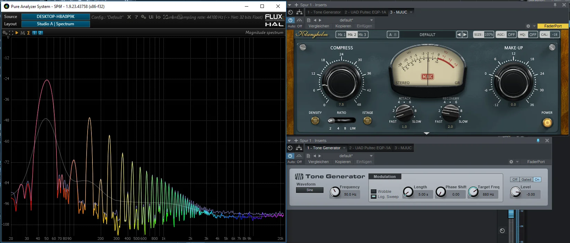This screenshot has width=570, height=243.
Task: Click the Ui button in Pure Analyzer
Action: (x=151, y=17)
